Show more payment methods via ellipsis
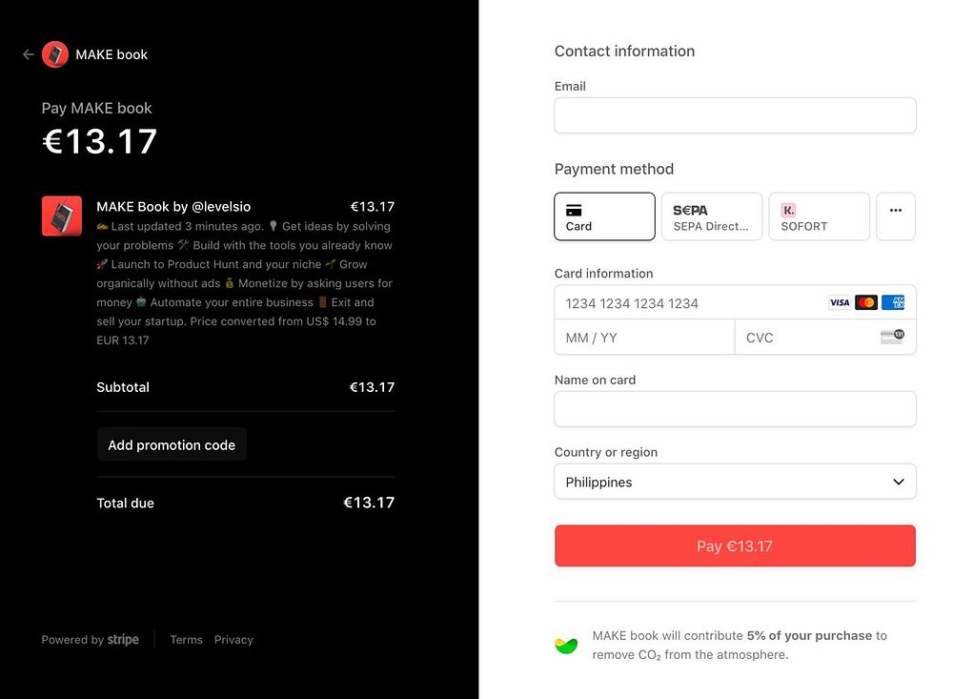 [896, 216]
